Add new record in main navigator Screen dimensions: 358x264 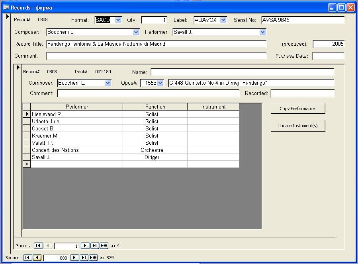click(x=93, y=258)
